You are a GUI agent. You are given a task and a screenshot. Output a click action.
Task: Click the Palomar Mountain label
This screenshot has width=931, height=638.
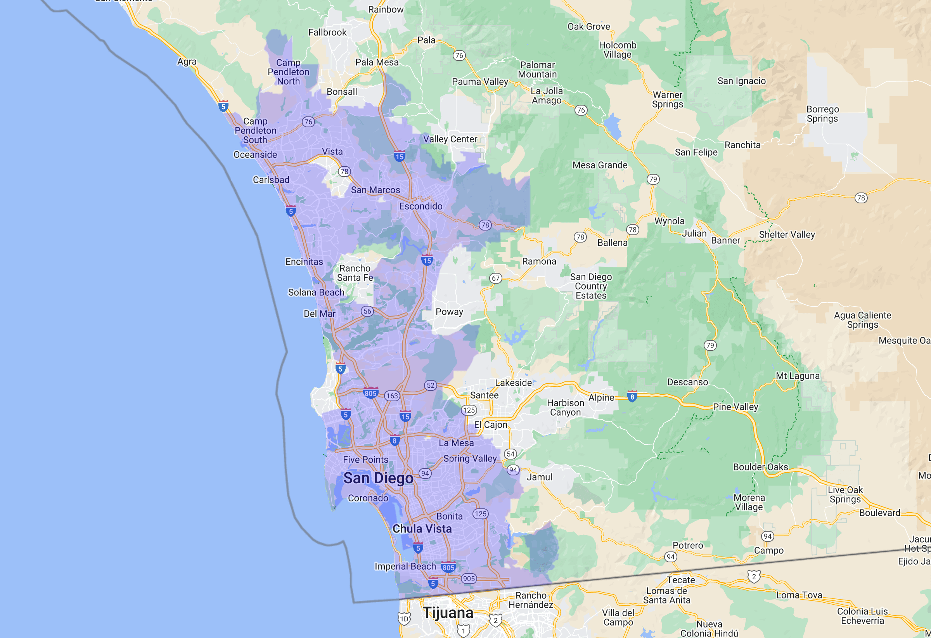coord(537,69)
